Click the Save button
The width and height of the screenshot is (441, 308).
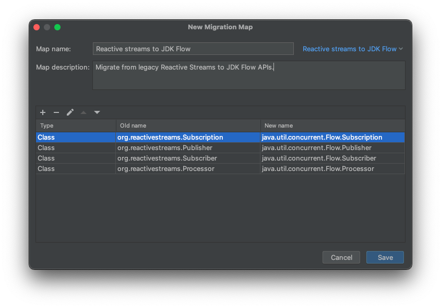(x=385, y=257)
